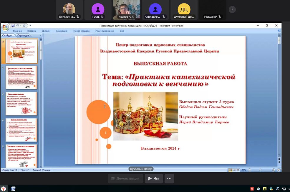Close the slides pane with the X
The width and height of the screenshot is (290, 192).
pyautogui.click(x=41, y=36)
